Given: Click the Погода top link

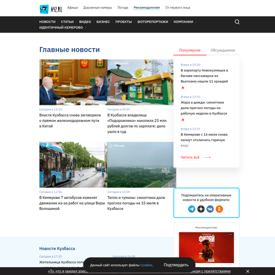Looking at the screenshot, I should pos(123,7).
